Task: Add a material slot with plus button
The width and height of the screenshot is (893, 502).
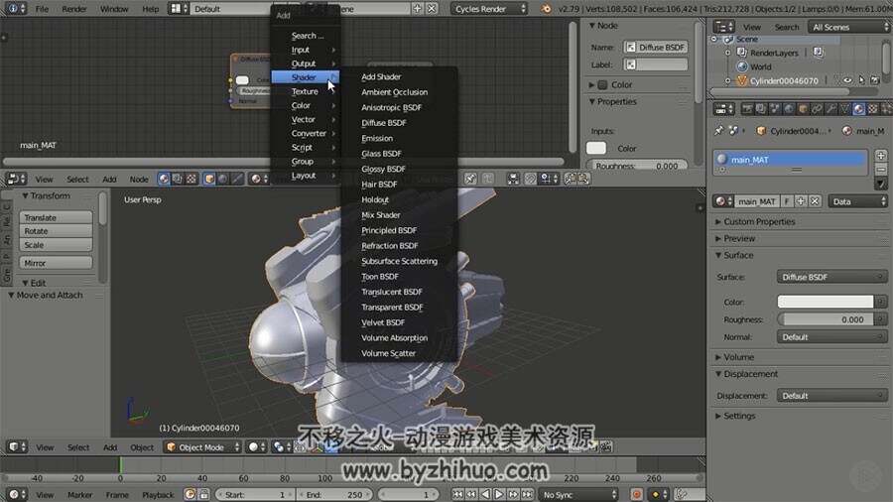Action: point(880,156)
